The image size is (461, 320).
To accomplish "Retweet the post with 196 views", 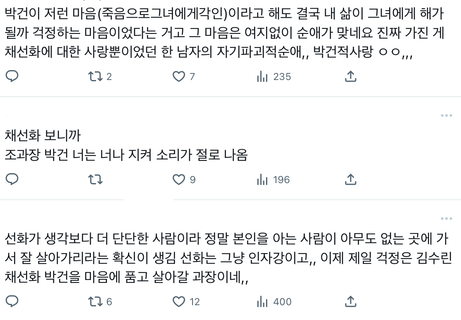I will coord(96,179).
